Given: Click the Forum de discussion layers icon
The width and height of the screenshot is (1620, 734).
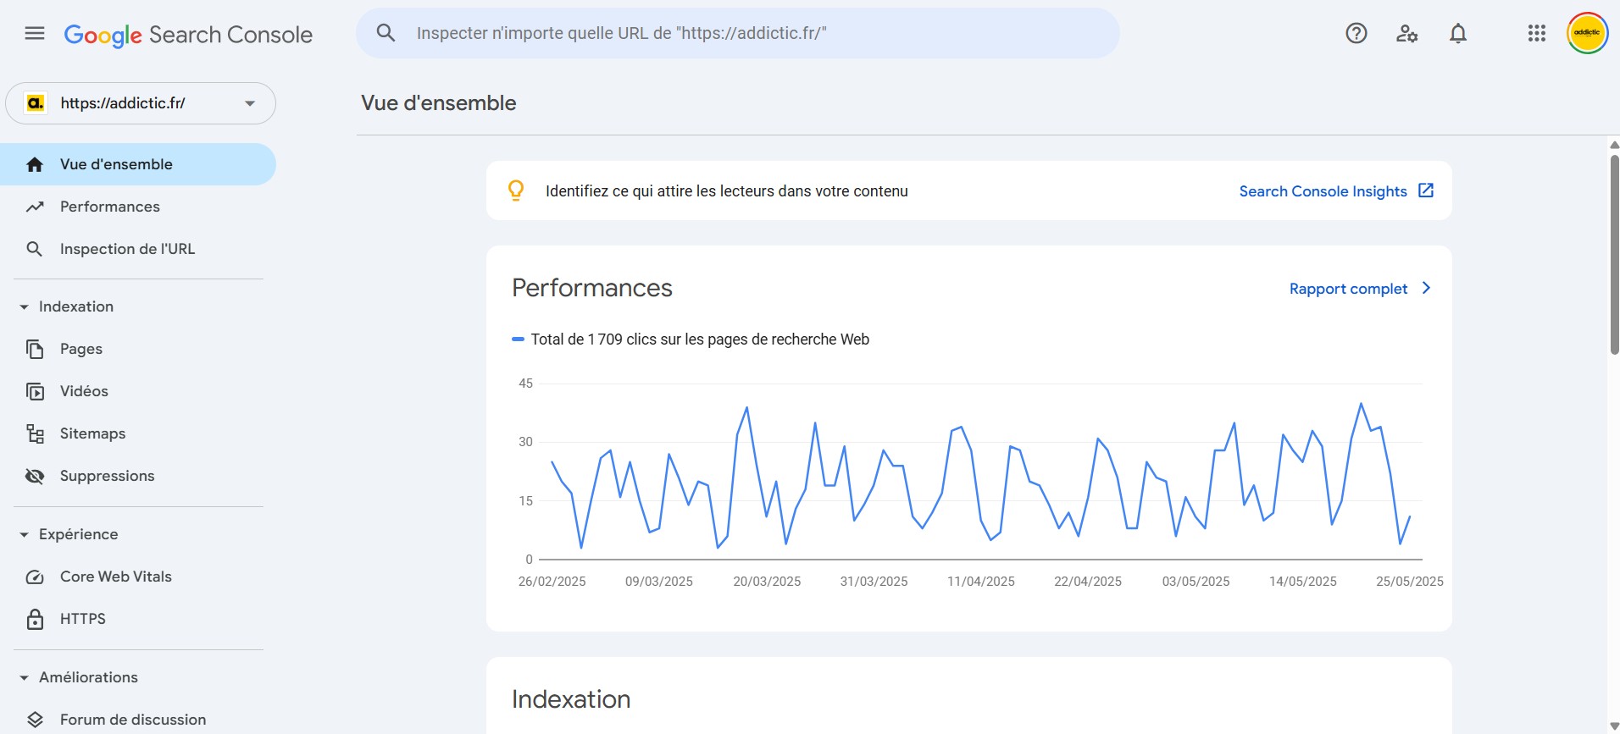Looking at the screenshot, I should (x=35, y=720).
